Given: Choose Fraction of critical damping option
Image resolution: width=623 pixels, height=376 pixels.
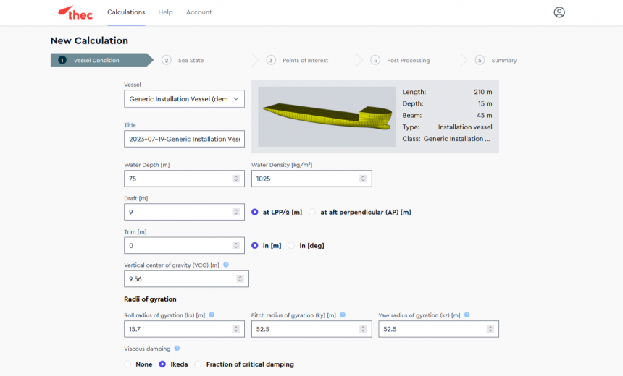Looking at the screenshot, I should pos(199,364).
